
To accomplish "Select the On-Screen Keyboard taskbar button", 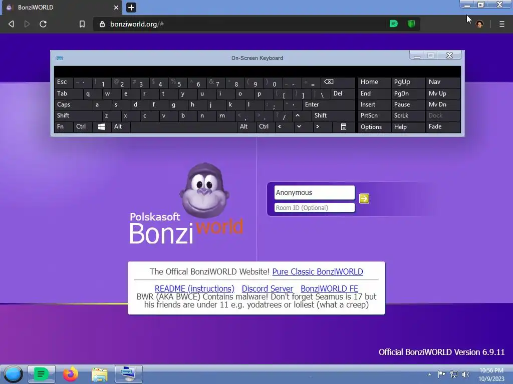I will (129, 374).
